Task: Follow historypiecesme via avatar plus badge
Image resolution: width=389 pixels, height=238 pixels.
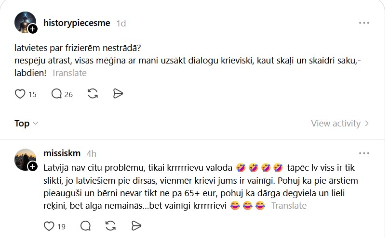Action: tap(33, 29)
